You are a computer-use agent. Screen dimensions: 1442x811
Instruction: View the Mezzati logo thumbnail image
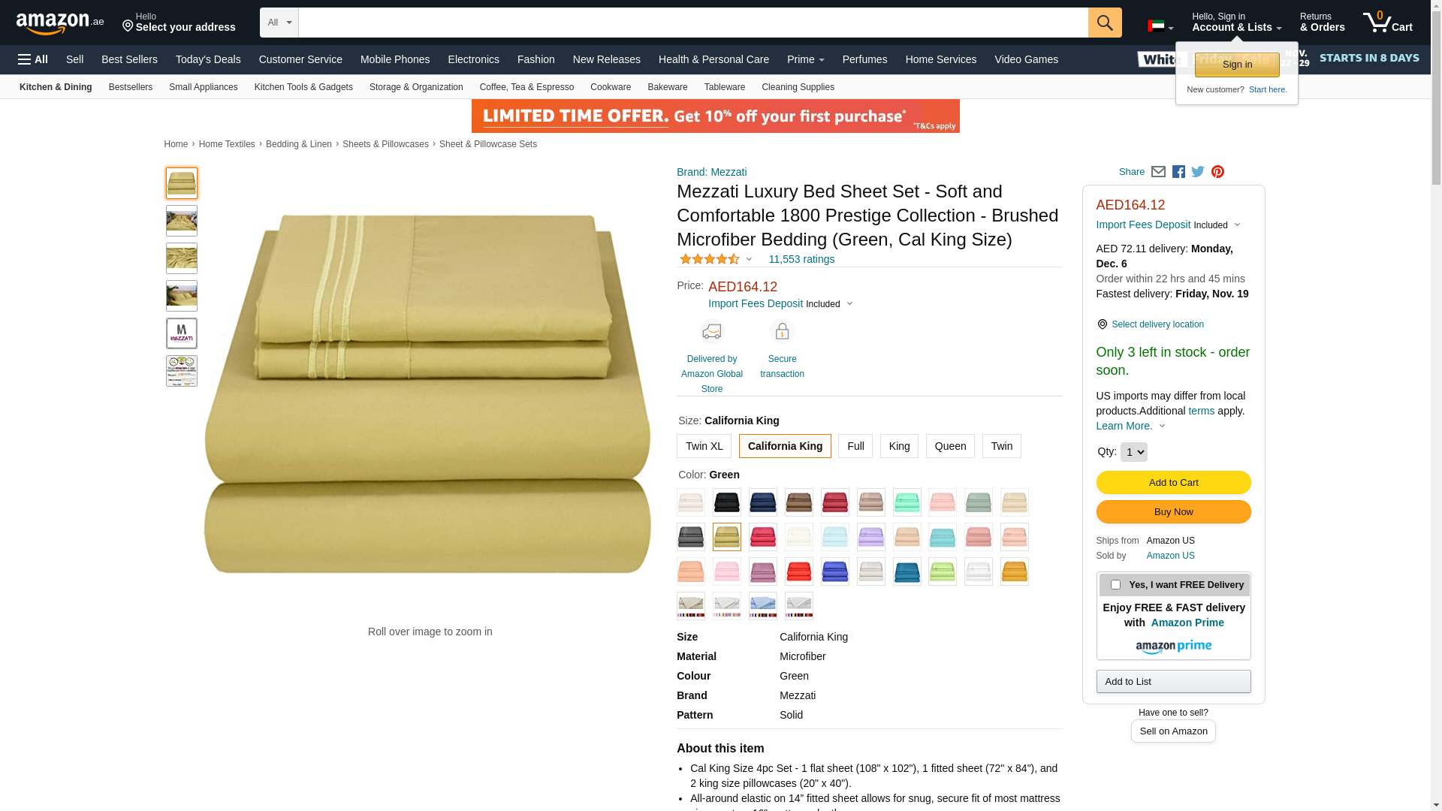(x=182, y=333)
